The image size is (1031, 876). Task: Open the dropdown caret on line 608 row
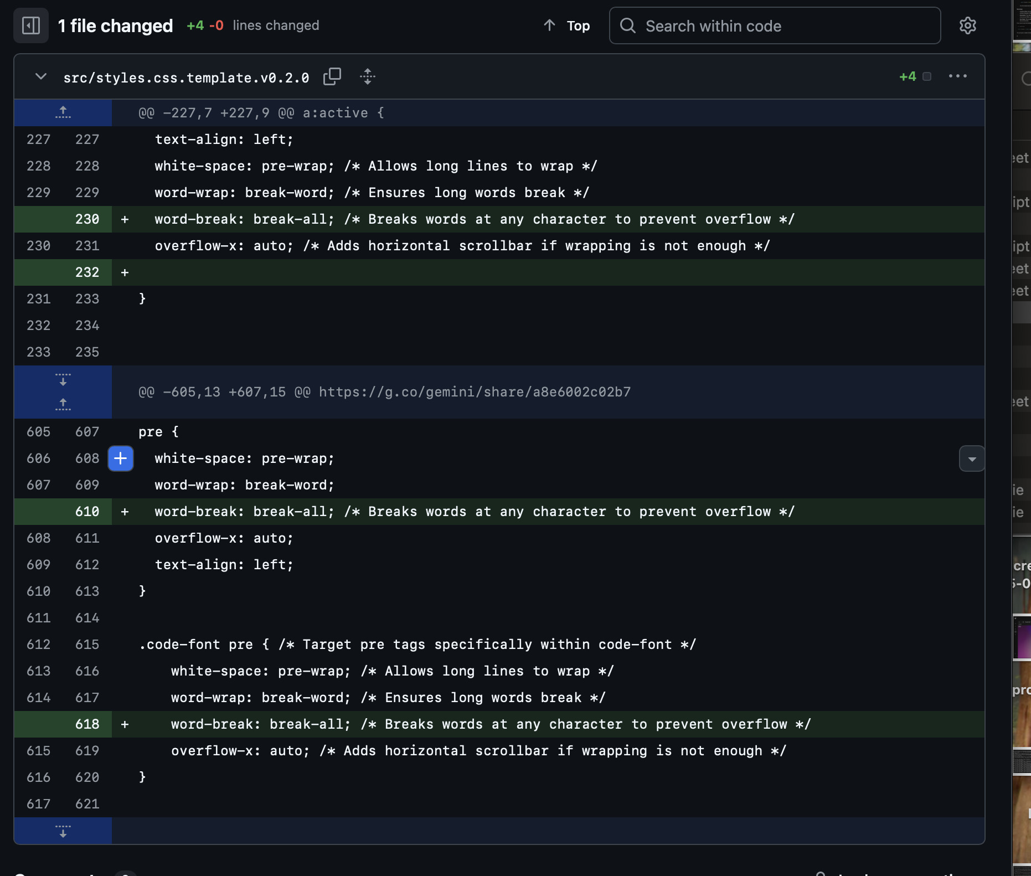972,458
